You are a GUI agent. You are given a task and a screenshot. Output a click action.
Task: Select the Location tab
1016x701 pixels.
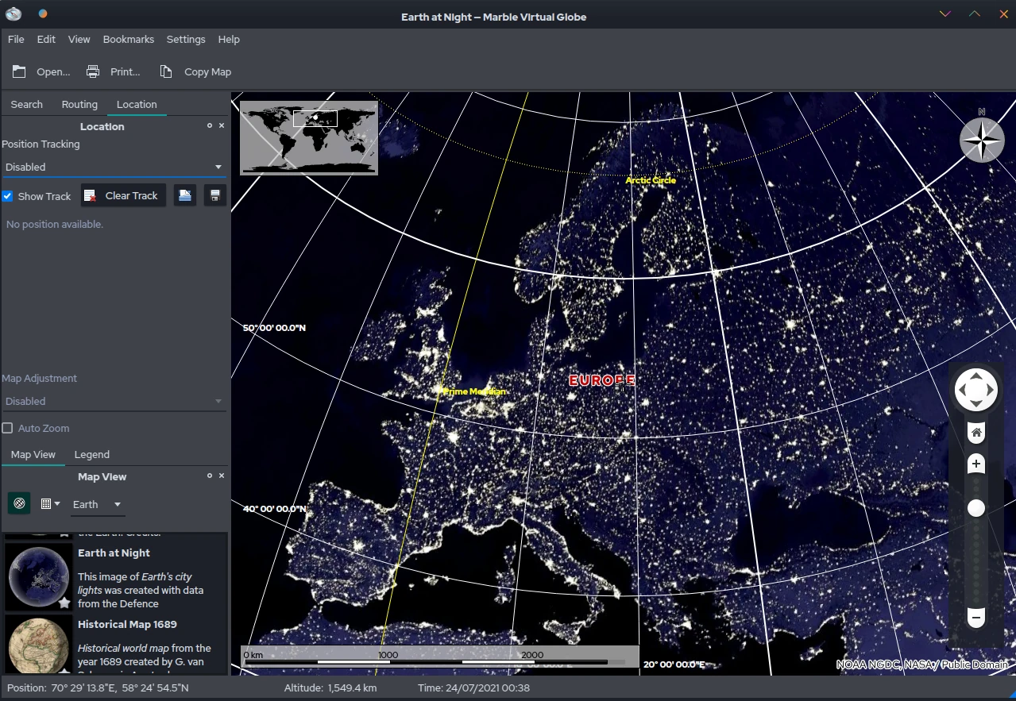pos(137,104)
